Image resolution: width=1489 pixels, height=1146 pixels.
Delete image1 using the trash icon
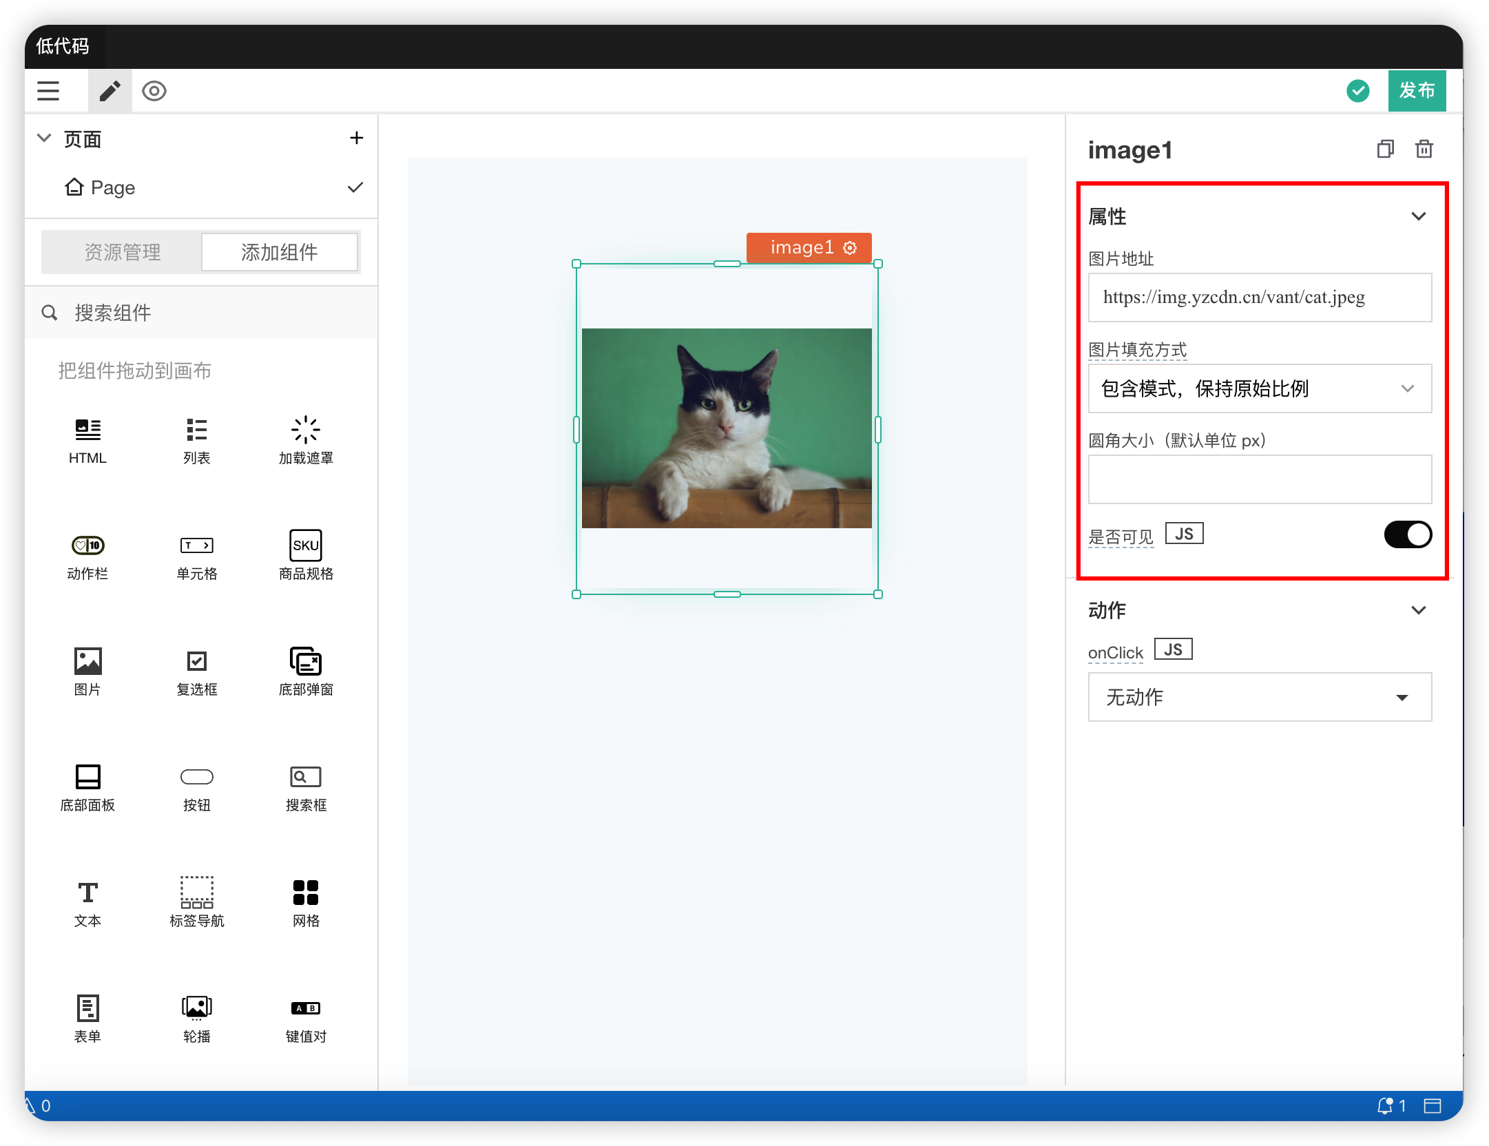tap(1424, 149)
